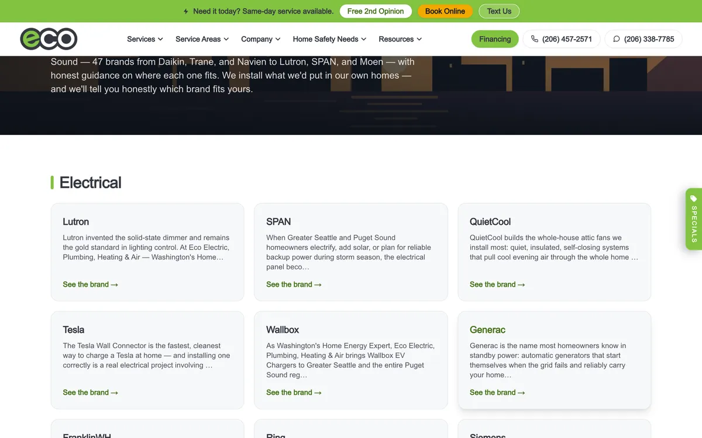Screen dimensions: 702x438
Task: Click the lightning bolt icon in top banner
Action: pos(186,11)
